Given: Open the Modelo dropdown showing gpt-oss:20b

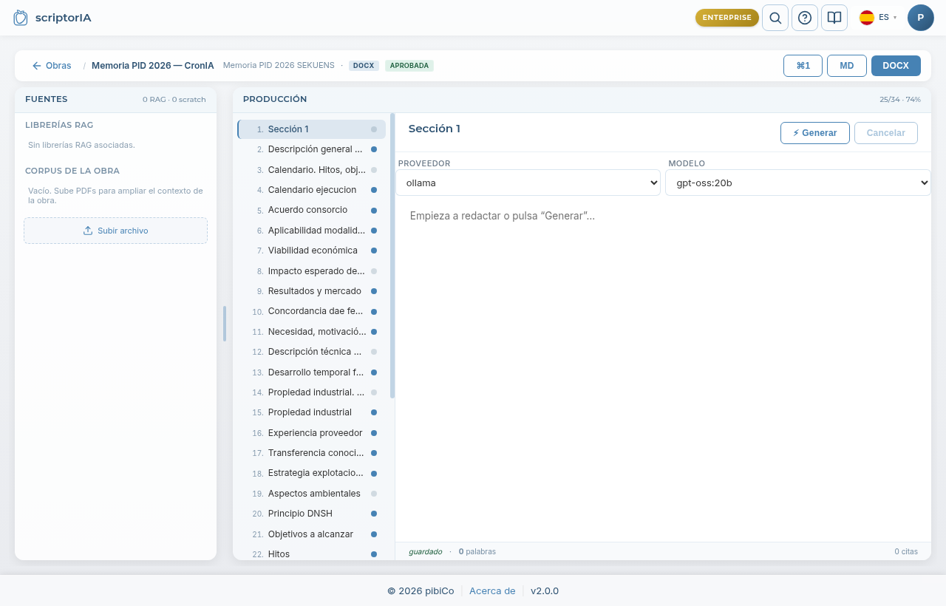Looking at the screenshot, I should coord(798,183).
